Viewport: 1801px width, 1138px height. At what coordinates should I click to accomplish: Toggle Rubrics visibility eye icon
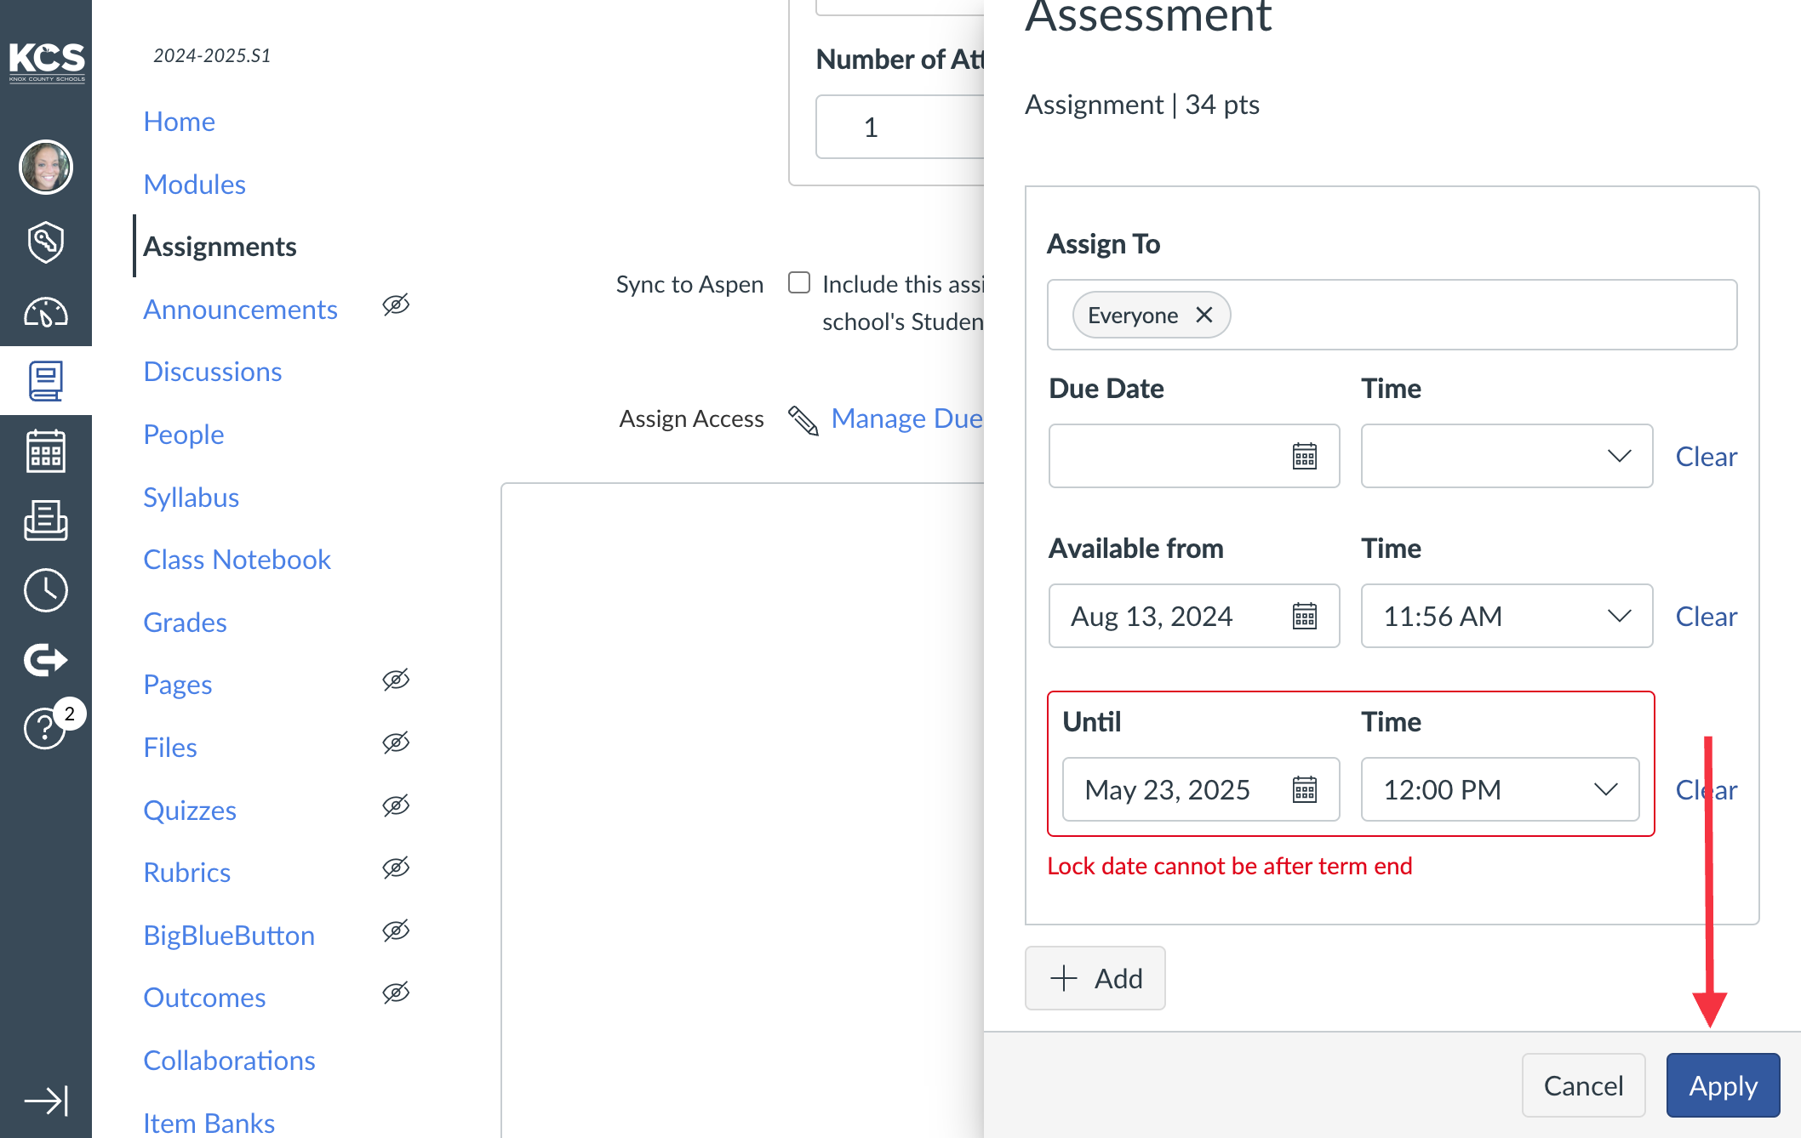(x=396, y=868)
